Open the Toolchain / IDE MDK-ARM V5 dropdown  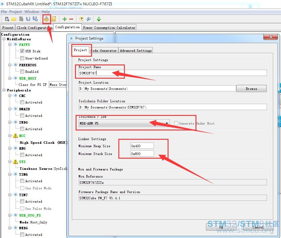(x=124, y=123)
